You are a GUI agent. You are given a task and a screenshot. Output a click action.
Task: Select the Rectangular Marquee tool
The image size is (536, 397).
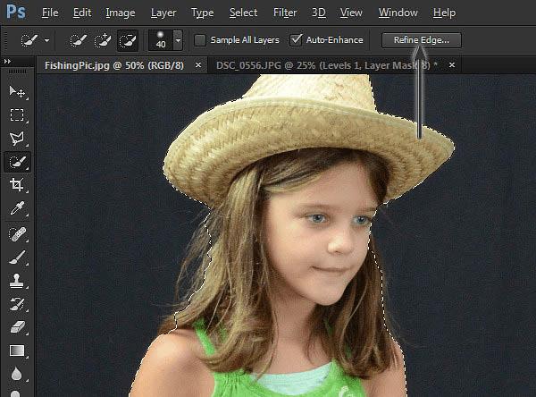coord(17,115)
